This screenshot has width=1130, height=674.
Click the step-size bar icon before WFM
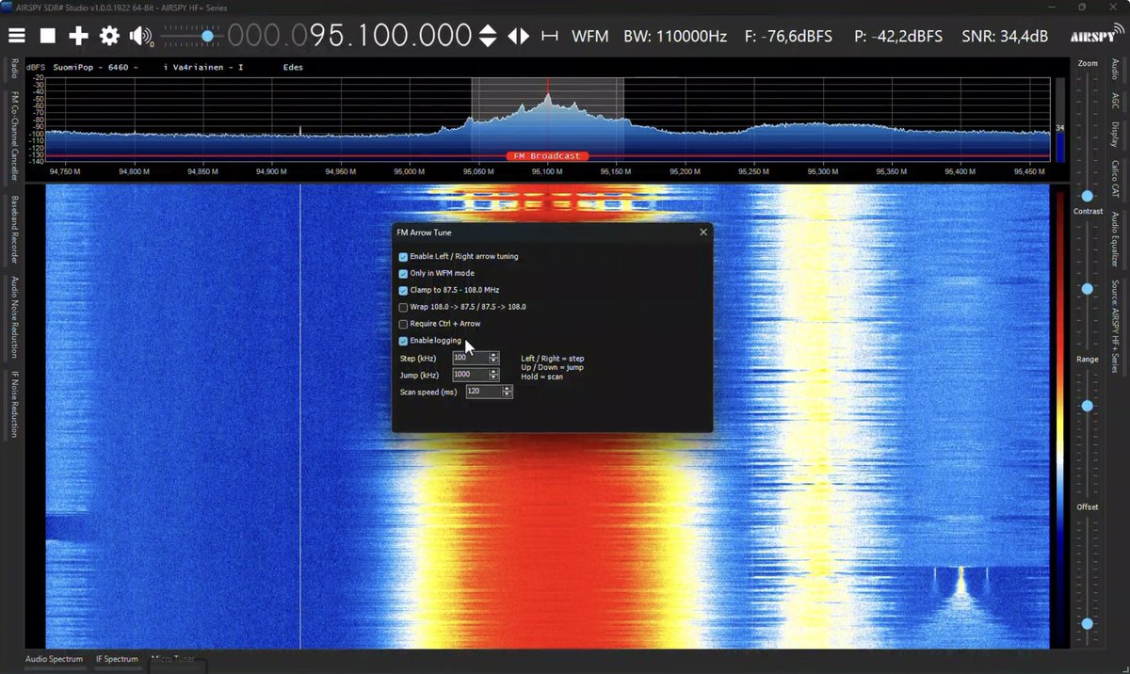click(550, 36)
